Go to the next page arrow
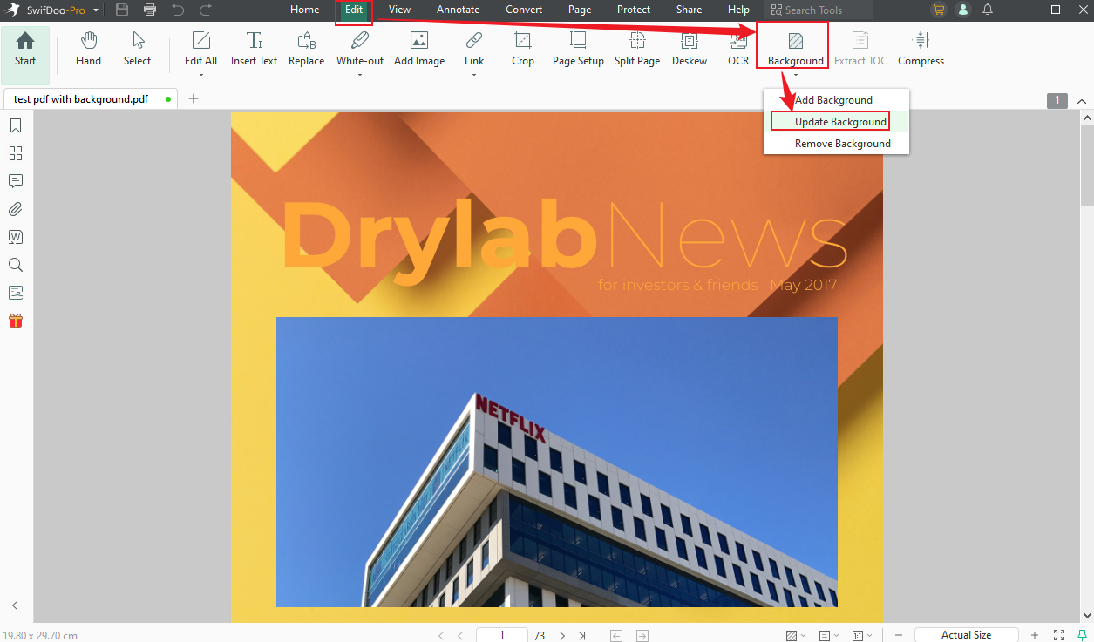 [x=562, y=635]
